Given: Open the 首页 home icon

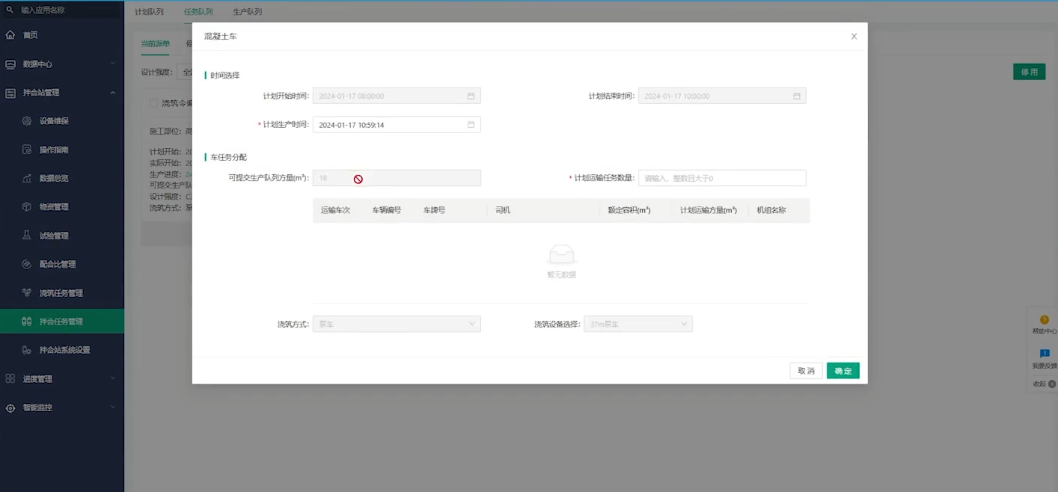Looking at the screenshot, I should tap(10, 35).
